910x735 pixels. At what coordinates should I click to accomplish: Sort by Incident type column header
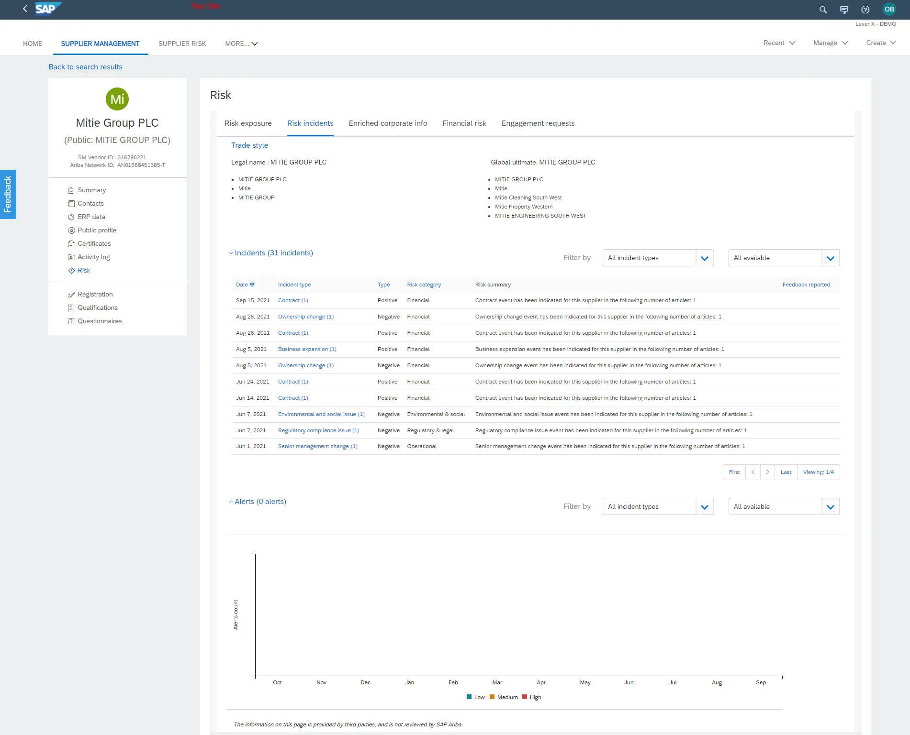point(294,285)
